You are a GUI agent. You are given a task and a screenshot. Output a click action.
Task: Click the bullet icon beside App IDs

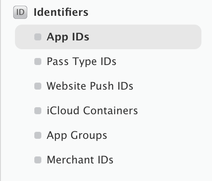pyautogui.click(x=38, y=37)
